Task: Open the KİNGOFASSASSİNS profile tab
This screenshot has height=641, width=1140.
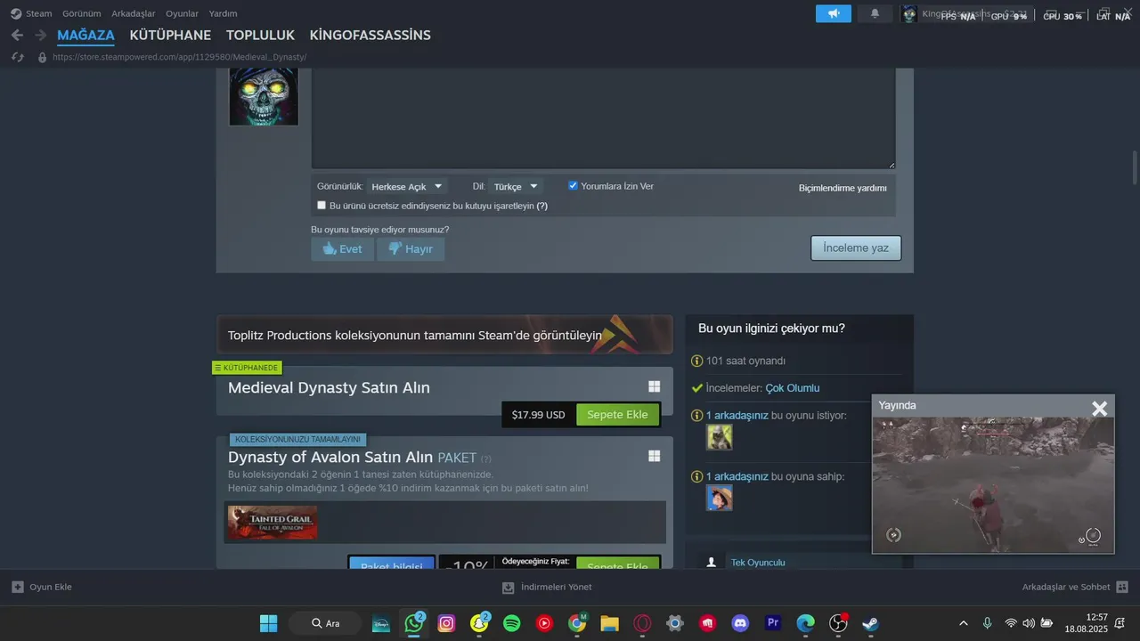Action: coord(370,35)
